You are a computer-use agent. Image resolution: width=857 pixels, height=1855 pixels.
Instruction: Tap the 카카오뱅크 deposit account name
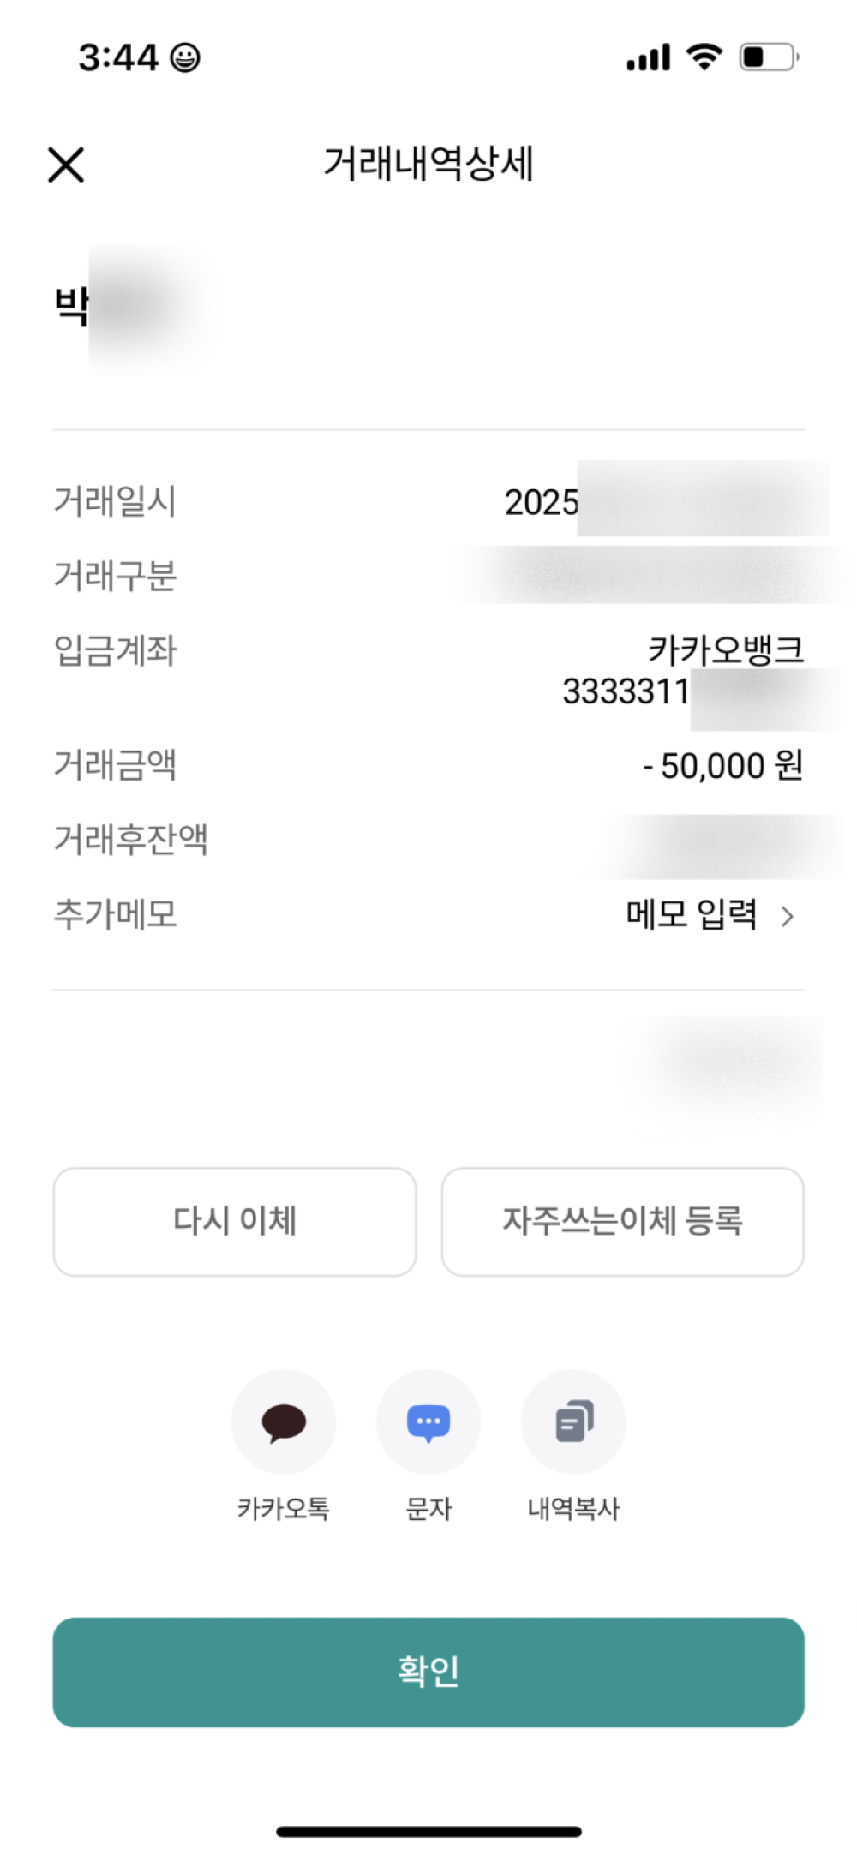click(725, 649)
